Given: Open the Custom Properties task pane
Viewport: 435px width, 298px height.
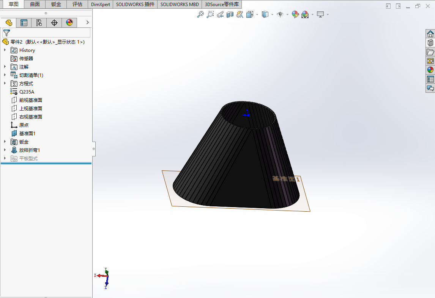Looking at the screenshot, I should pyautogui.click(x=430, y=79).
